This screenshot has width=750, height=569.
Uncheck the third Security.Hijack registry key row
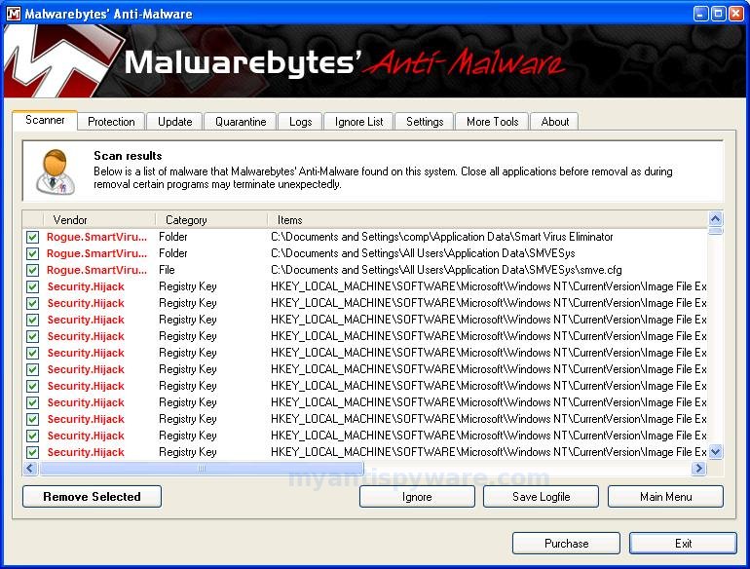pyautogui.click(x=32, y=320)
